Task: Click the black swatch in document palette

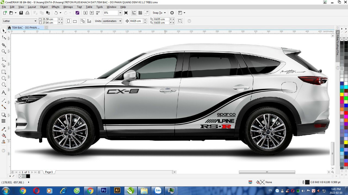Action: coord(28,176)
